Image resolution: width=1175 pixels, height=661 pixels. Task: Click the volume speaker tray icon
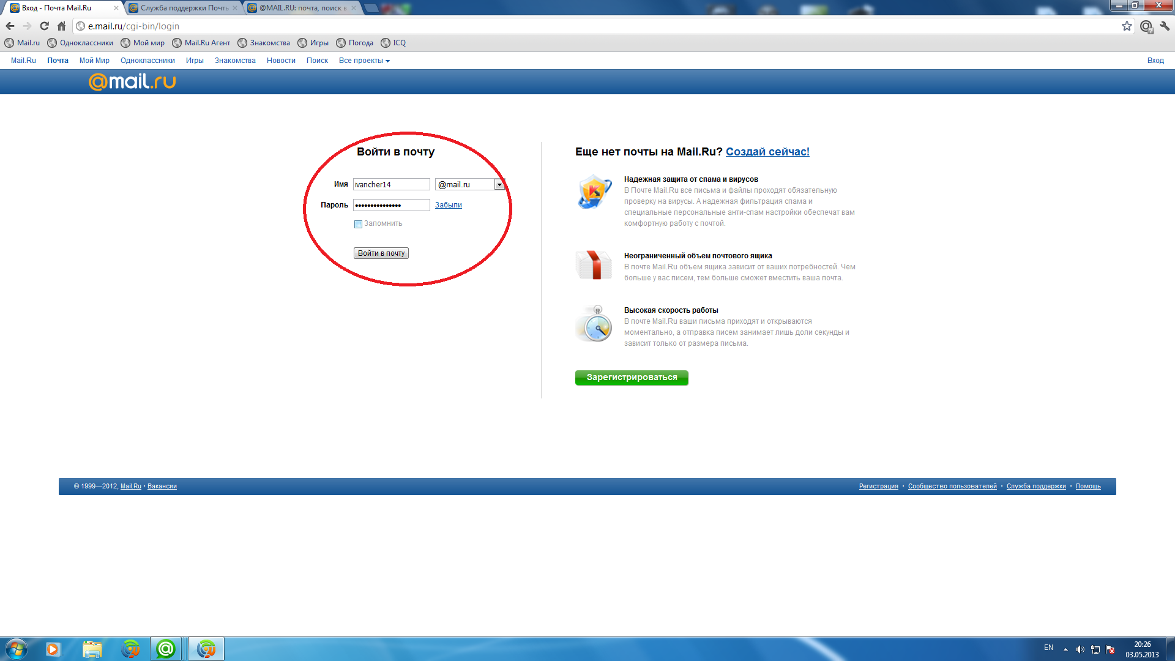point(1080,649)
